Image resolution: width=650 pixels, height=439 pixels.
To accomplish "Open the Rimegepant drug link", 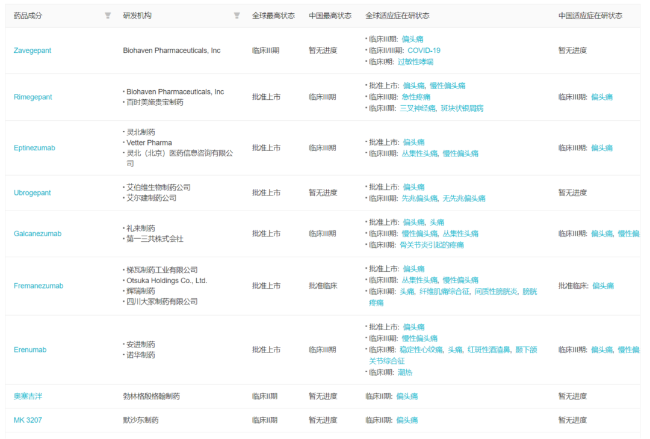I will [32, 97].
